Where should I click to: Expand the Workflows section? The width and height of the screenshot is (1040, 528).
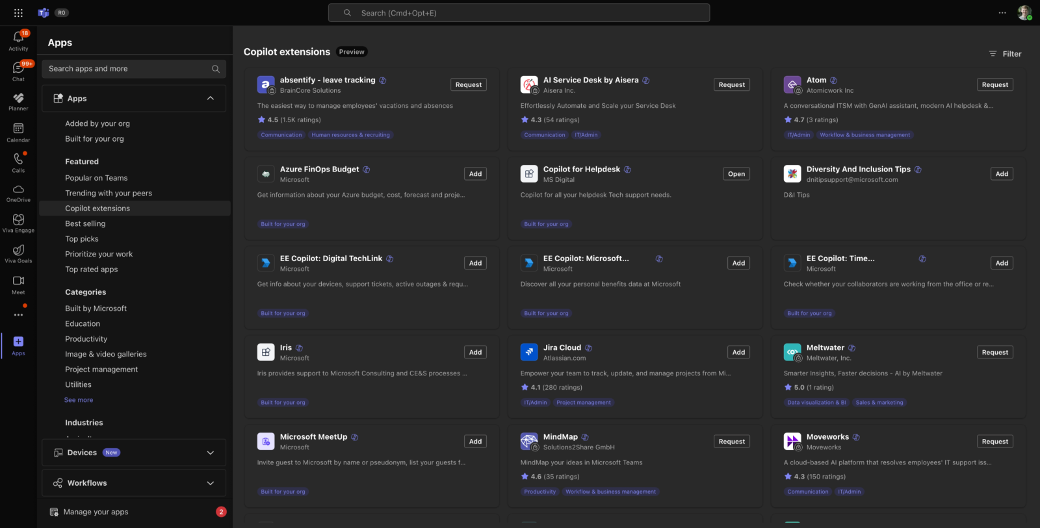click(134, 483)
